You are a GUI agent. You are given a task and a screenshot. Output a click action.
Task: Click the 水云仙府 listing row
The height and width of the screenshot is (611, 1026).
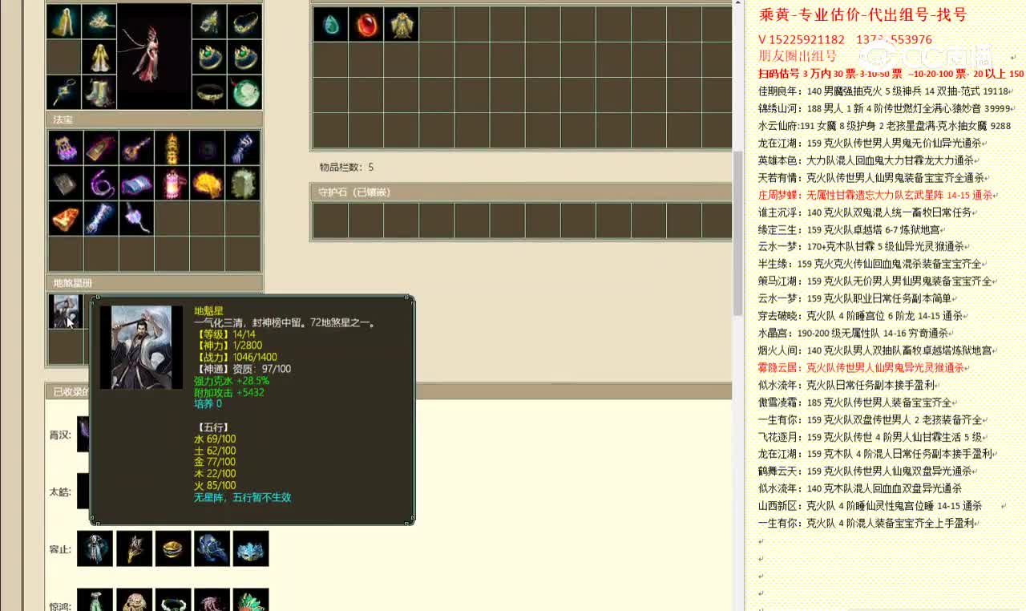pos(885,126)
